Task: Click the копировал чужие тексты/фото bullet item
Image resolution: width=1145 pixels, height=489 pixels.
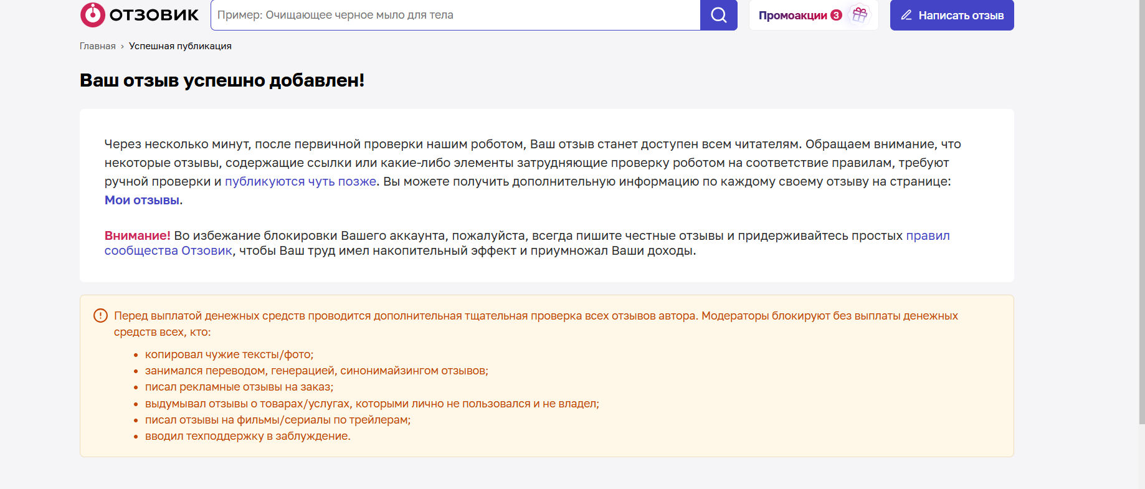Action: tap(229, 354)
